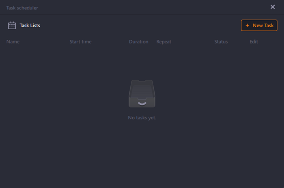
Task: Click the curved handle on the tray icon
Action: click(x=142, y=103)
